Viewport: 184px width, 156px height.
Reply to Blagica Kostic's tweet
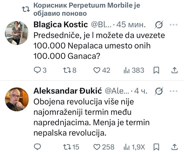pos(40,70)
